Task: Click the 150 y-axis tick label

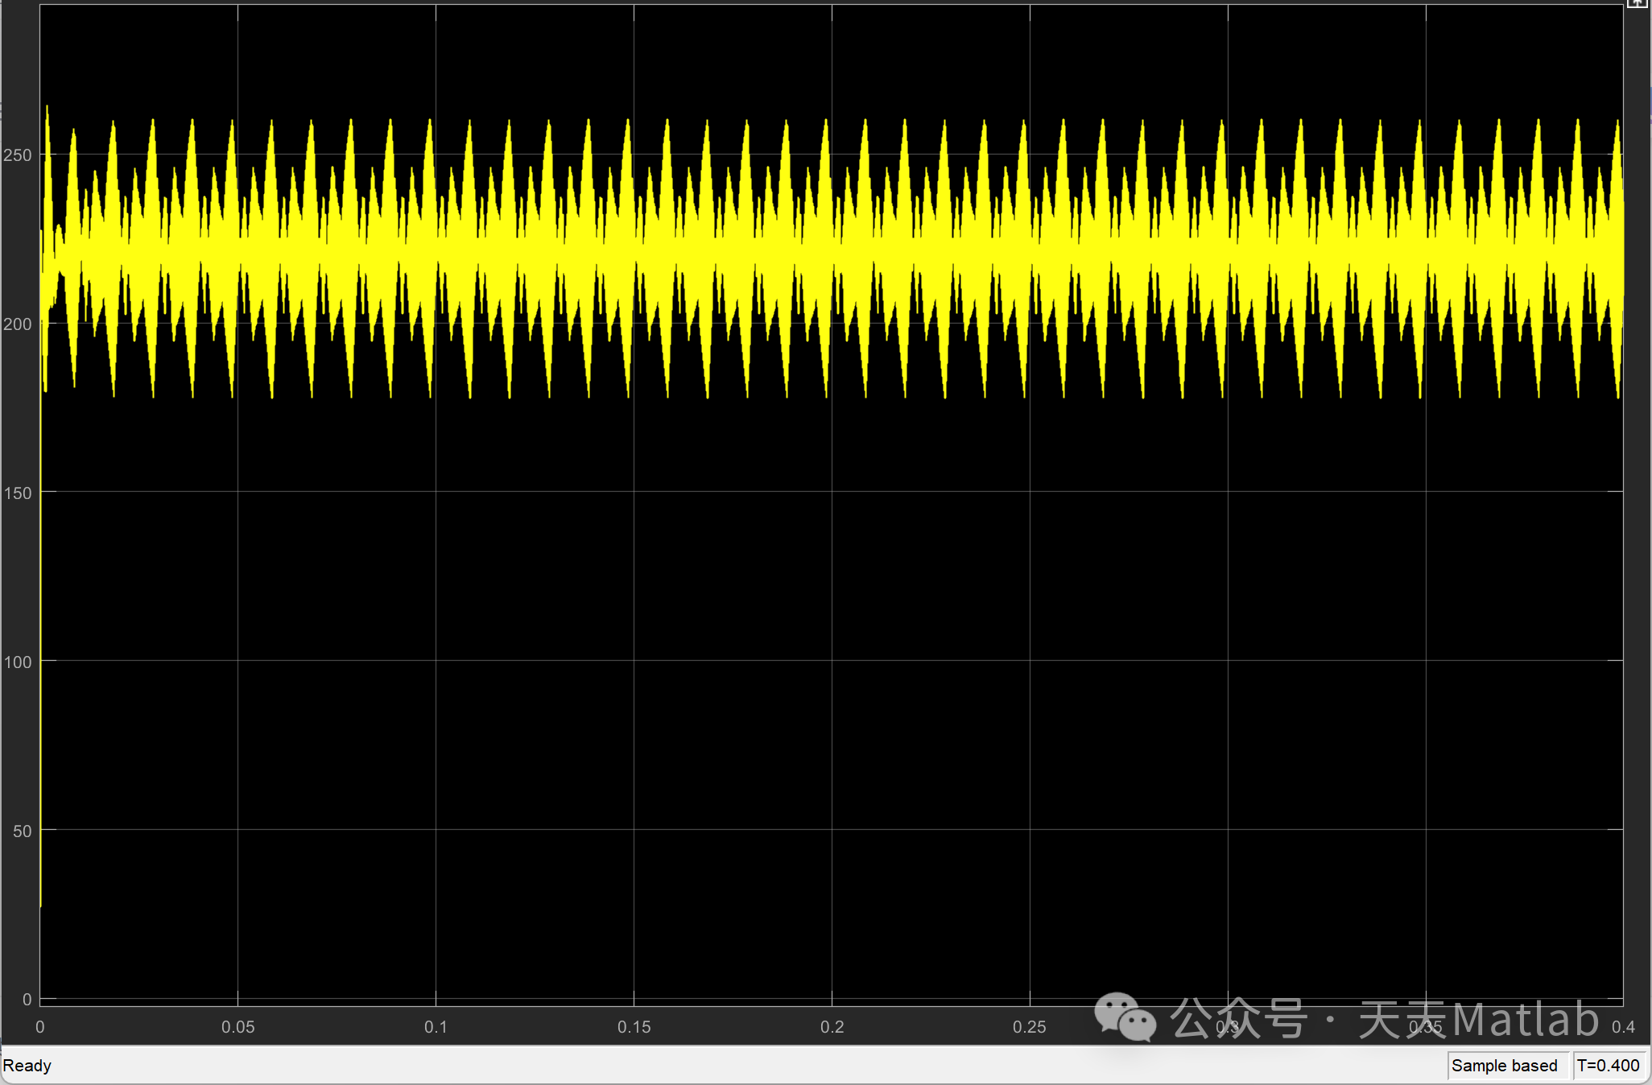Action: coord(18,493)
